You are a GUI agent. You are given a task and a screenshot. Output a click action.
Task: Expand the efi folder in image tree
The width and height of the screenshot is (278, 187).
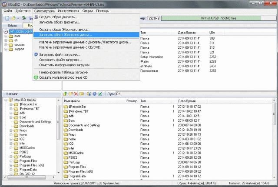6,40
